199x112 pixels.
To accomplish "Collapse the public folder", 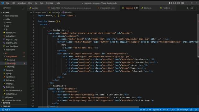I will click(x=14, y=19).
